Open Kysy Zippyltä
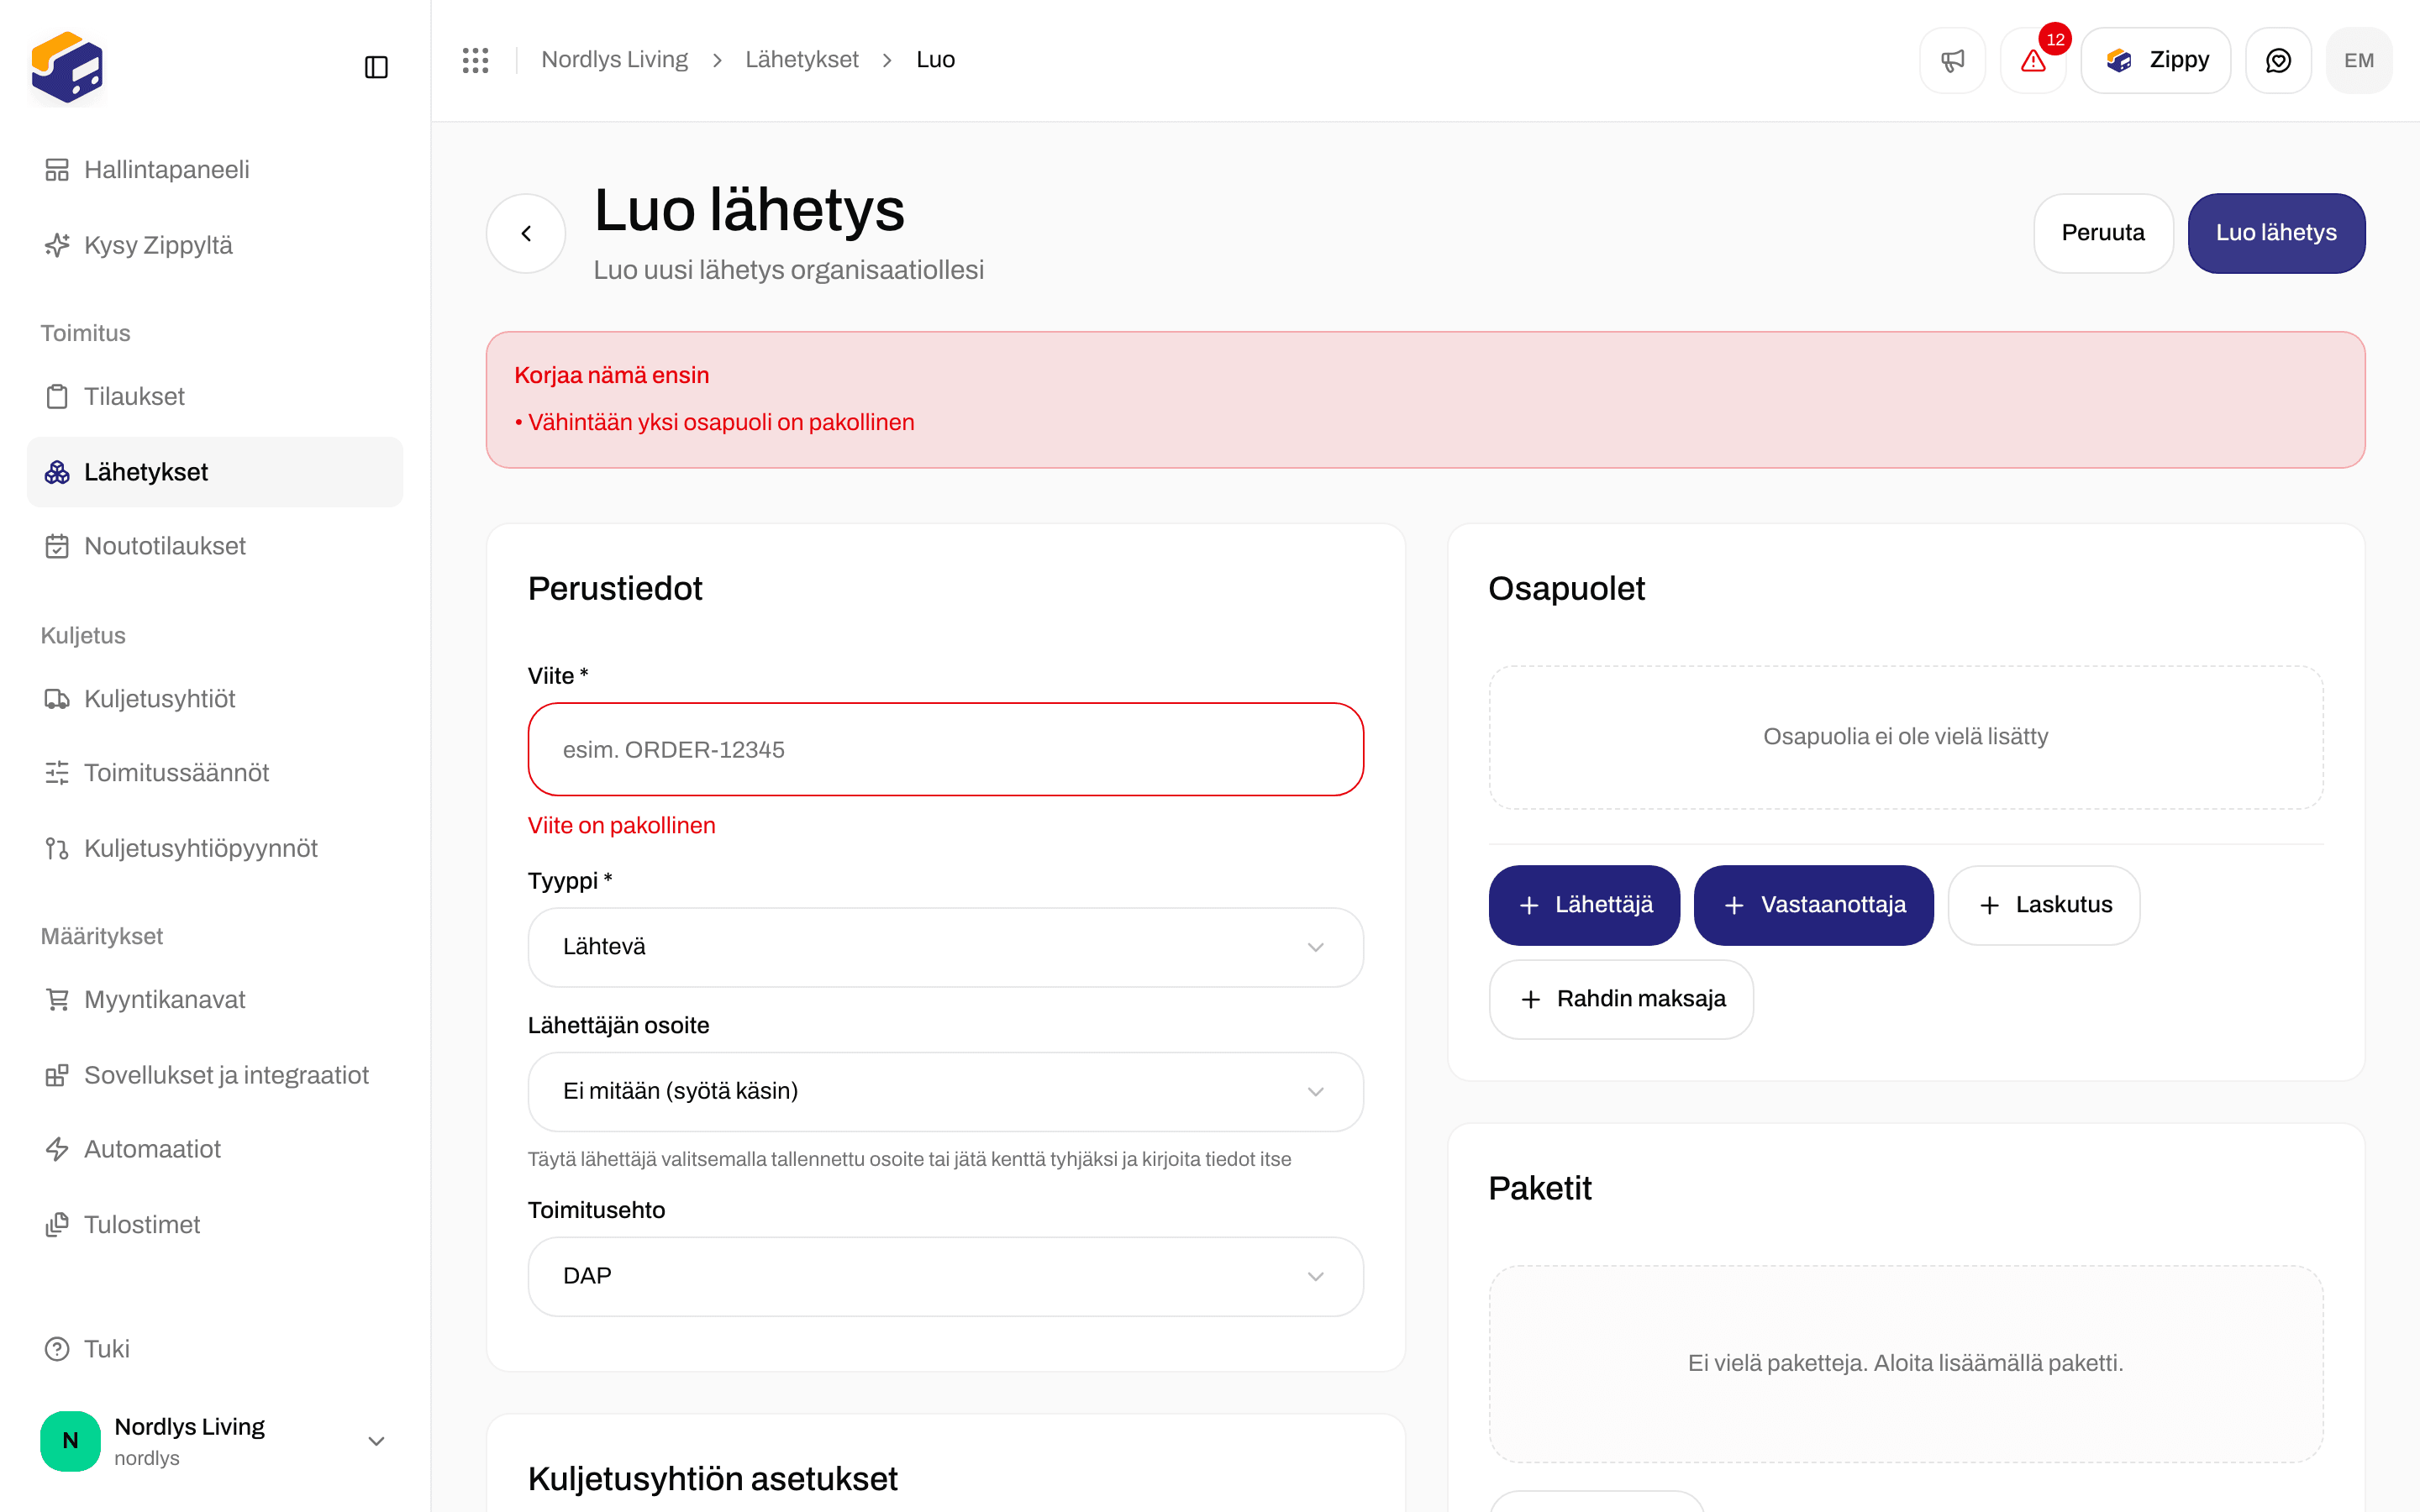The width and height of the screenshot is (2420, 1512). [215, 245]
